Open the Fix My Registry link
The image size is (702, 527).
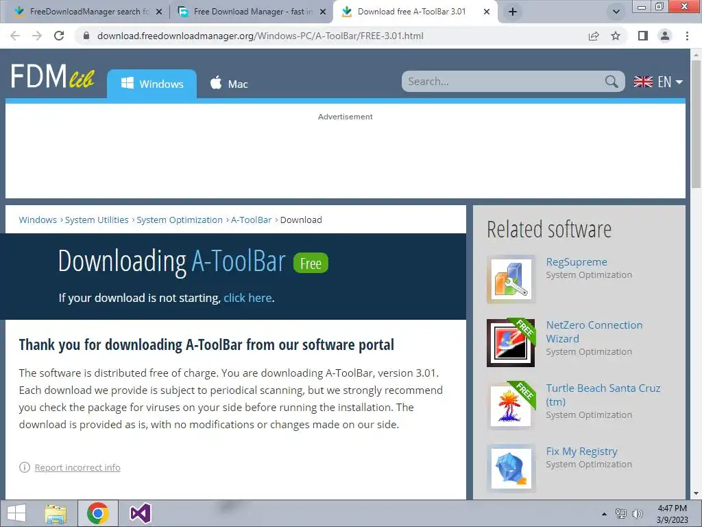coord(581,452)
